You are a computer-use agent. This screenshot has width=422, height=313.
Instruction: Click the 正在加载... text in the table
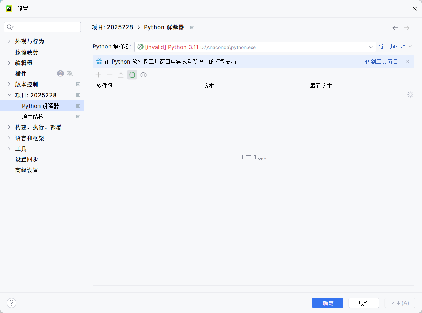[253, 157]
